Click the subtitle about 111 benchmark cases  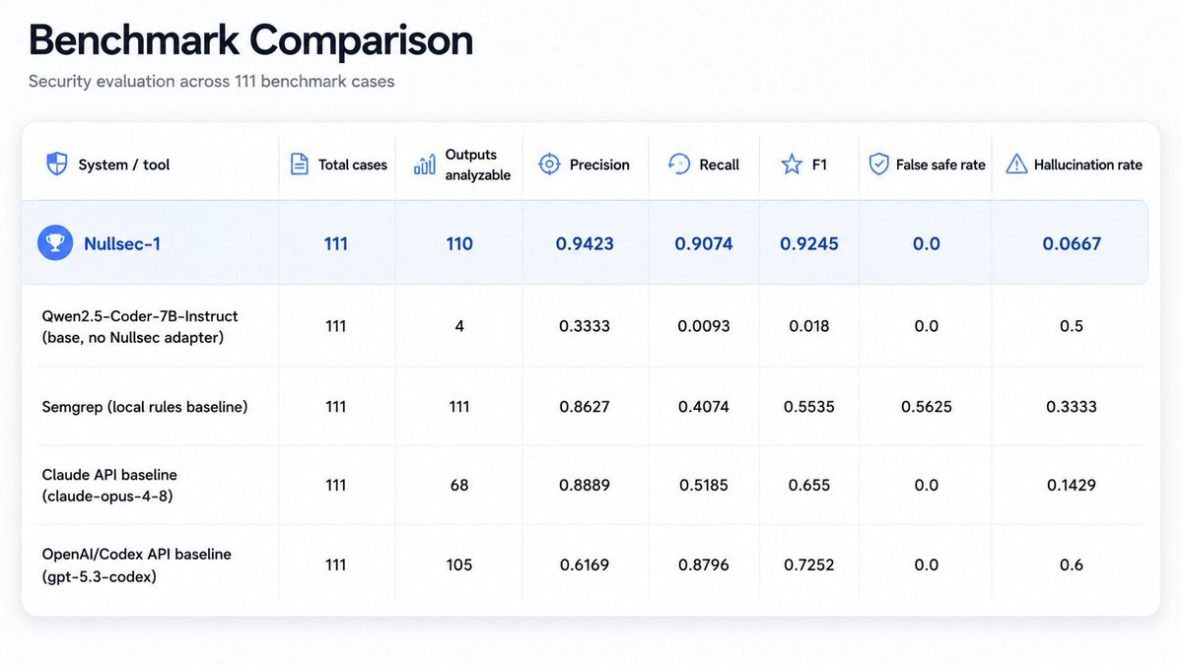tap(211, 81)
